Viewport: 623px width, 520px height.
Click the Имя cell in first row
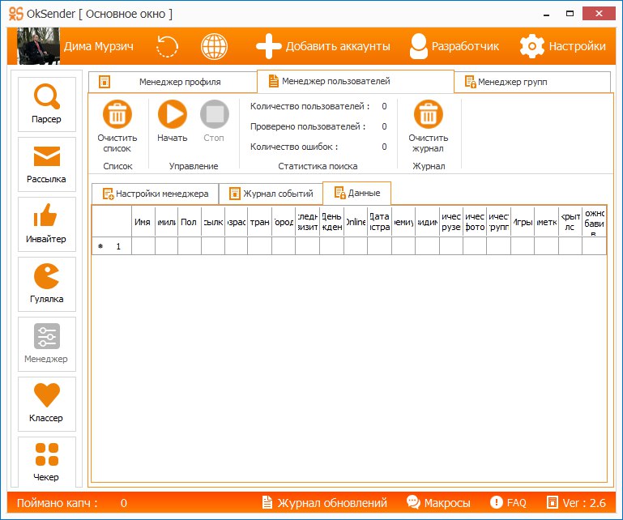coord(143,246)
